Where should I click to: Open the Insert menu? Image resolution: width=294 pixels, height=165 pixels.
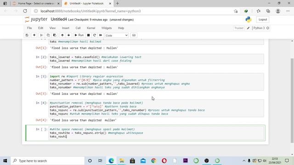(66, 28)
